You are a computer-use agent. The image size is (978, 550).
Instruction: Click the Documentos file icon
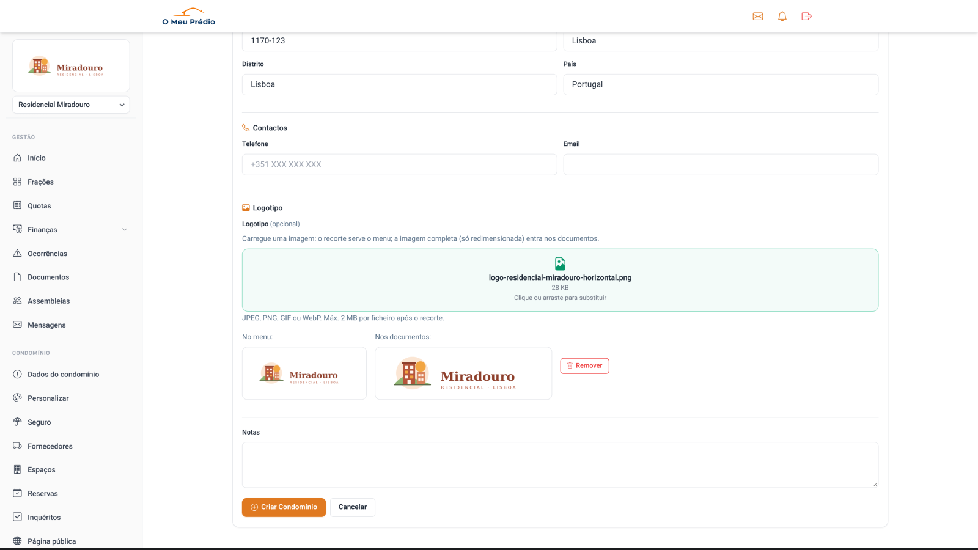17,277
